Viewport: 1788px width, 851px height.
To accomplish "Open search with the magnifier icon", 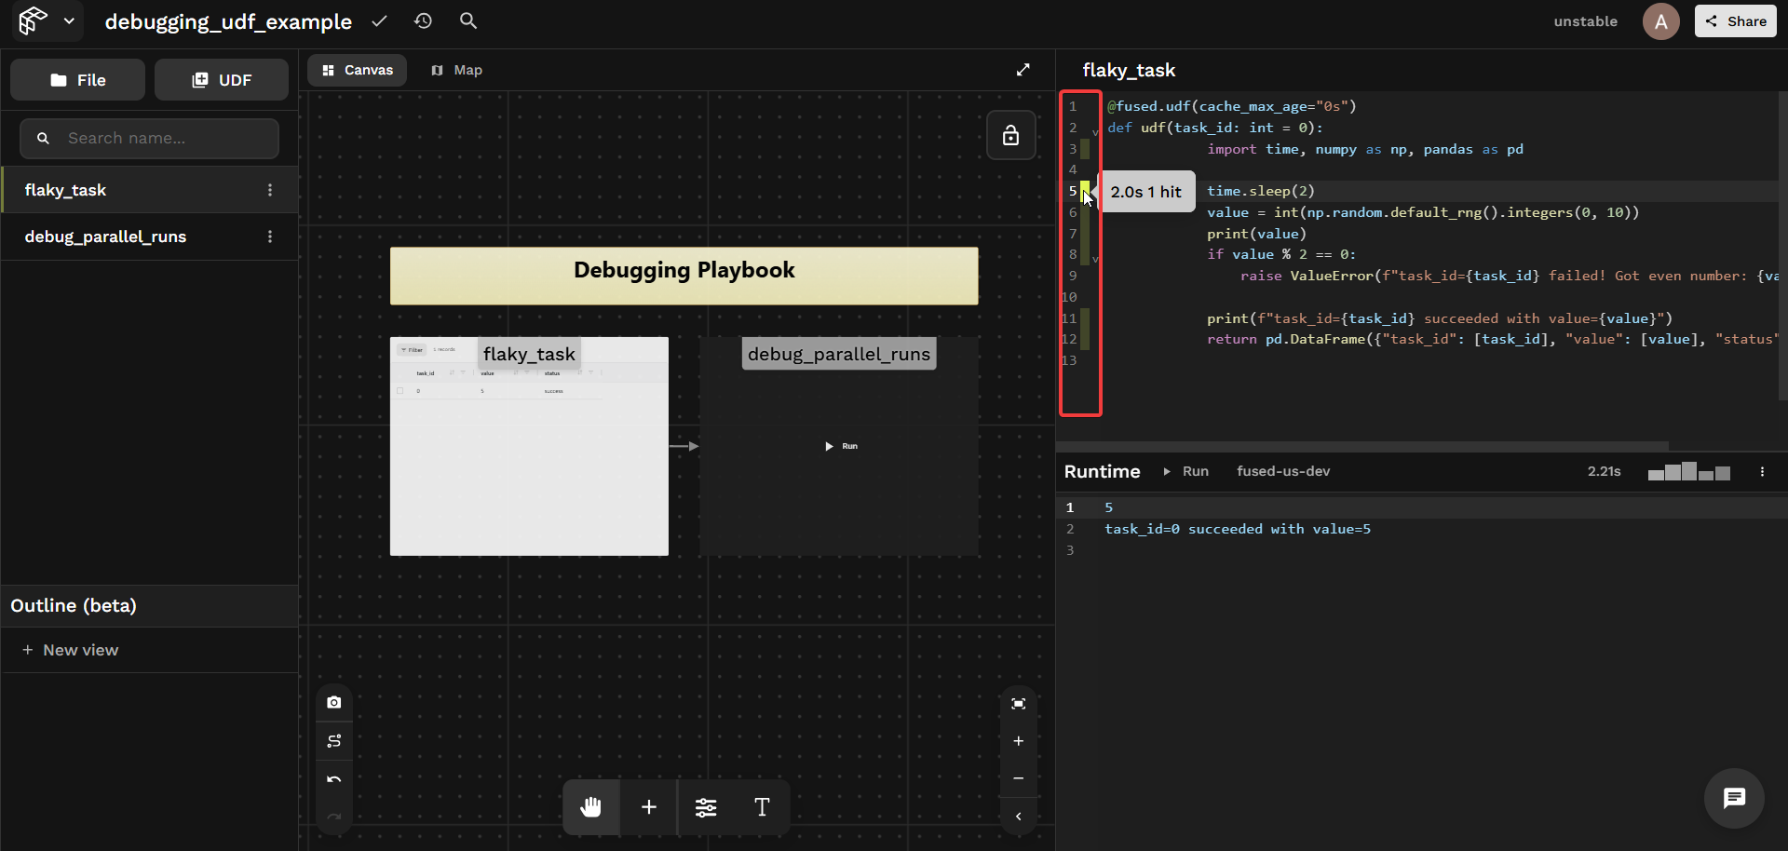I will pos(468,20).
